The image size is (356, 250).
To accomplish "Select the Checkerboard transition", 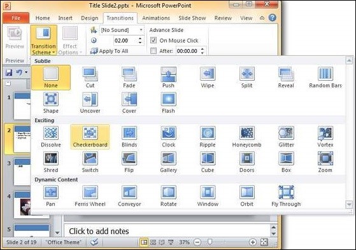I will (x=90, y=137).
